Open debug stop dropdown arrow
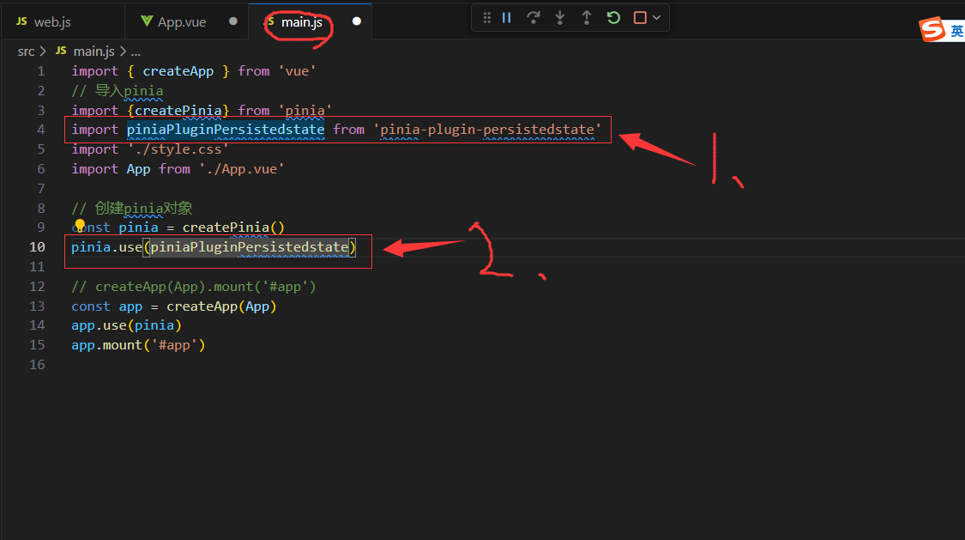965x540 pixels. pos(657,18)
